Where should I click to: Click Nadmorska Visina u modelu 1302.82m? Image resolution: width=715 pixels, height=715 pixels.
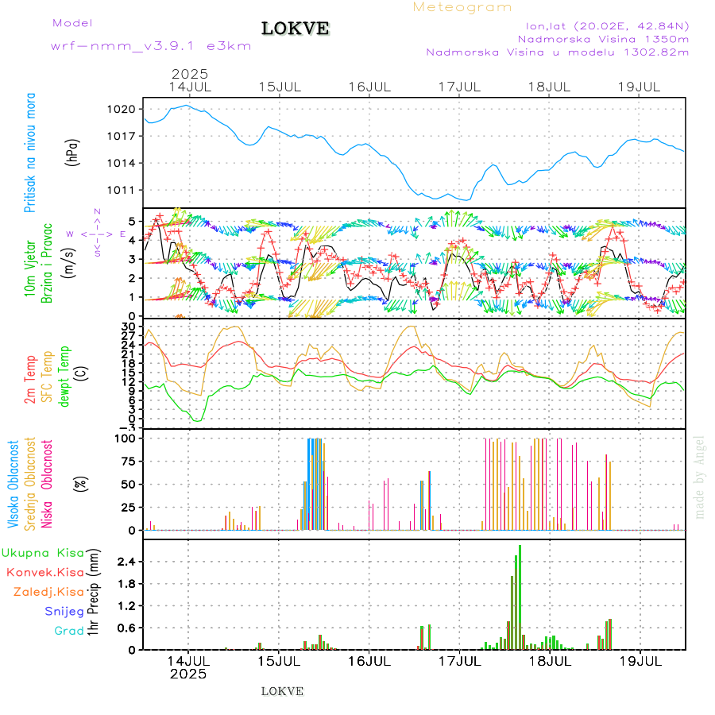(557, 52)
